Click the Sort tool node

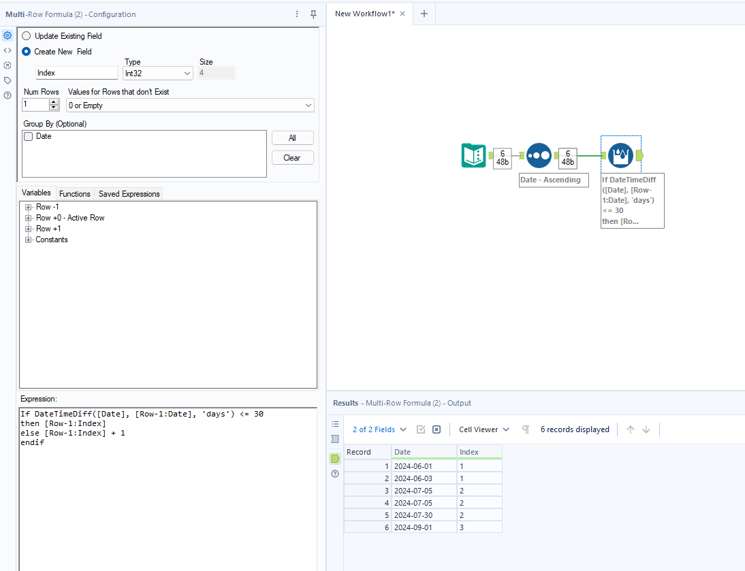pos(539,156)
